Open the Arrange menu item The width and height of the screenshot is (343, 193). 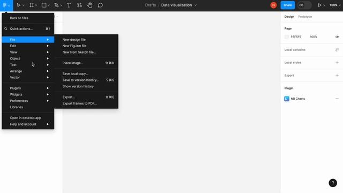(x=28, y=71)
